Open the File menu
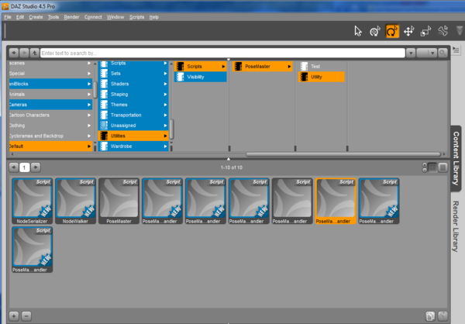This screenshot has height=324, width=465. click(x=8, y=17)
